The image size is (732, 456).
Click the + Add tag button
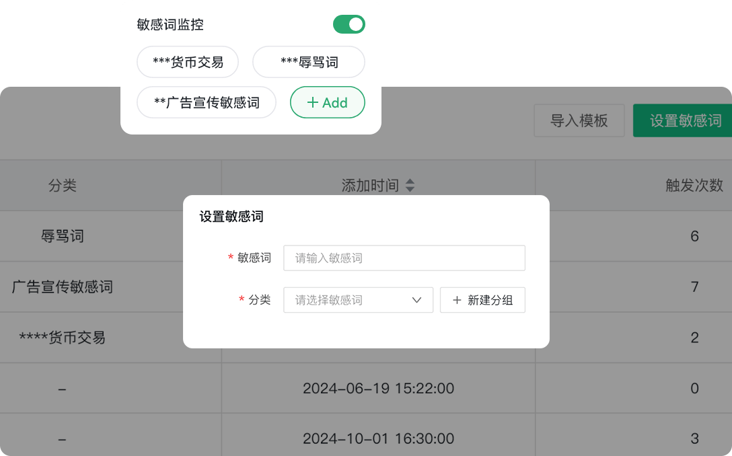click(x=327, y=102)
